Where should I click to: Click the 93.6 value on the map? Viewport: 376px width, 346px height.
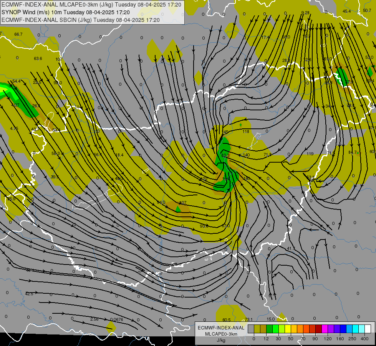point(204,226)
